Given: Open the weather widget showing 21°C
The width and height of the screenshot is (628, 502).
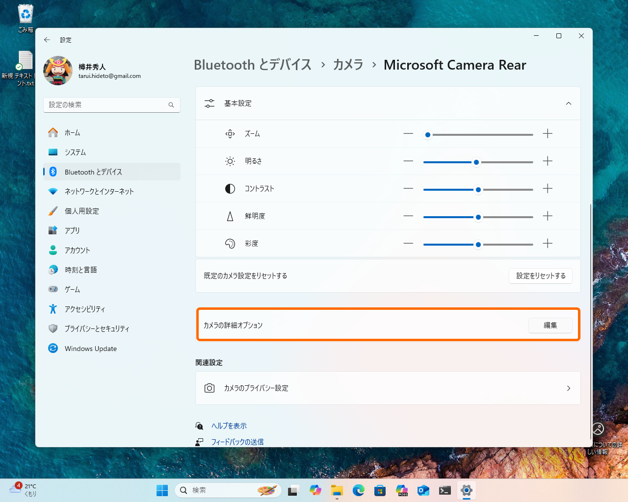Looking at the screenshot, I should click(x=23, y=490).
